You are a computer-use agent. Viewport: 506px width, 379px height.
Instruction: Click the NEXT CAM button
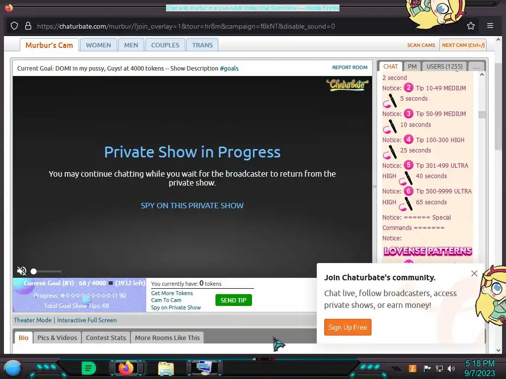pyautogui.click(x=463, y=45)
